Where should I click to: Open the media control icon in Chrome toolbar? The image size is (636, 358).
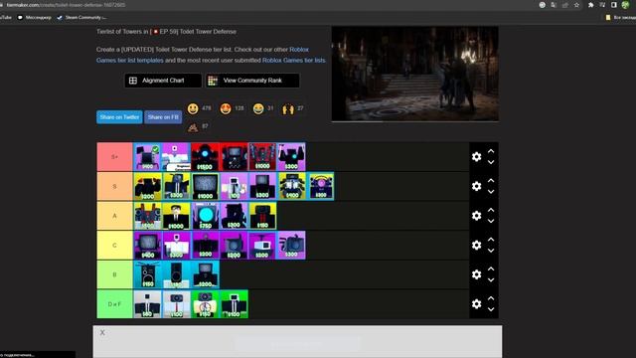602,5
